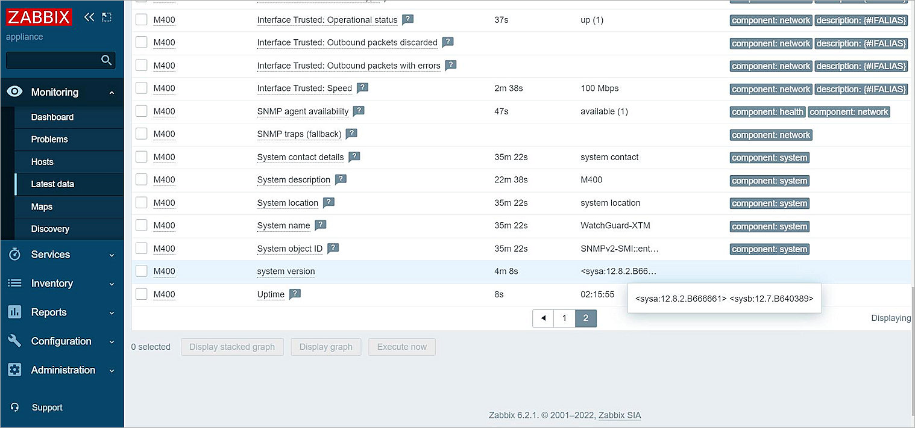Click help icon beside System object ID
This screenshot has height=428, width=915.
click(333, 248)
